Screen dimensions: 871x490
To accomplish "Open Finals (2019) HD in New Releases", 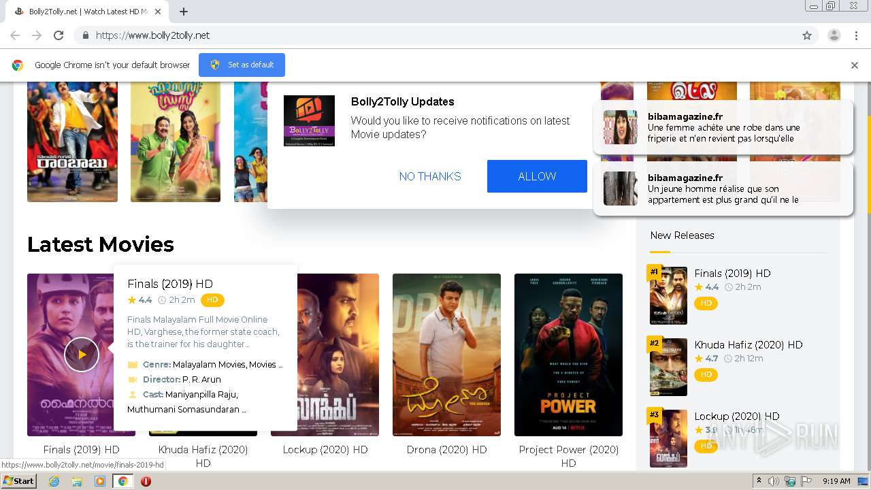I will point(732,274).
